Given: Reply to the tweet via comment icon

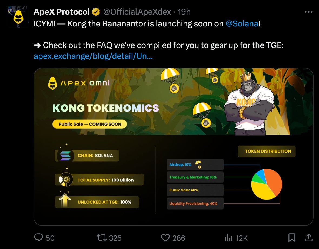Looking at the screenshot, I should point(38,238).
